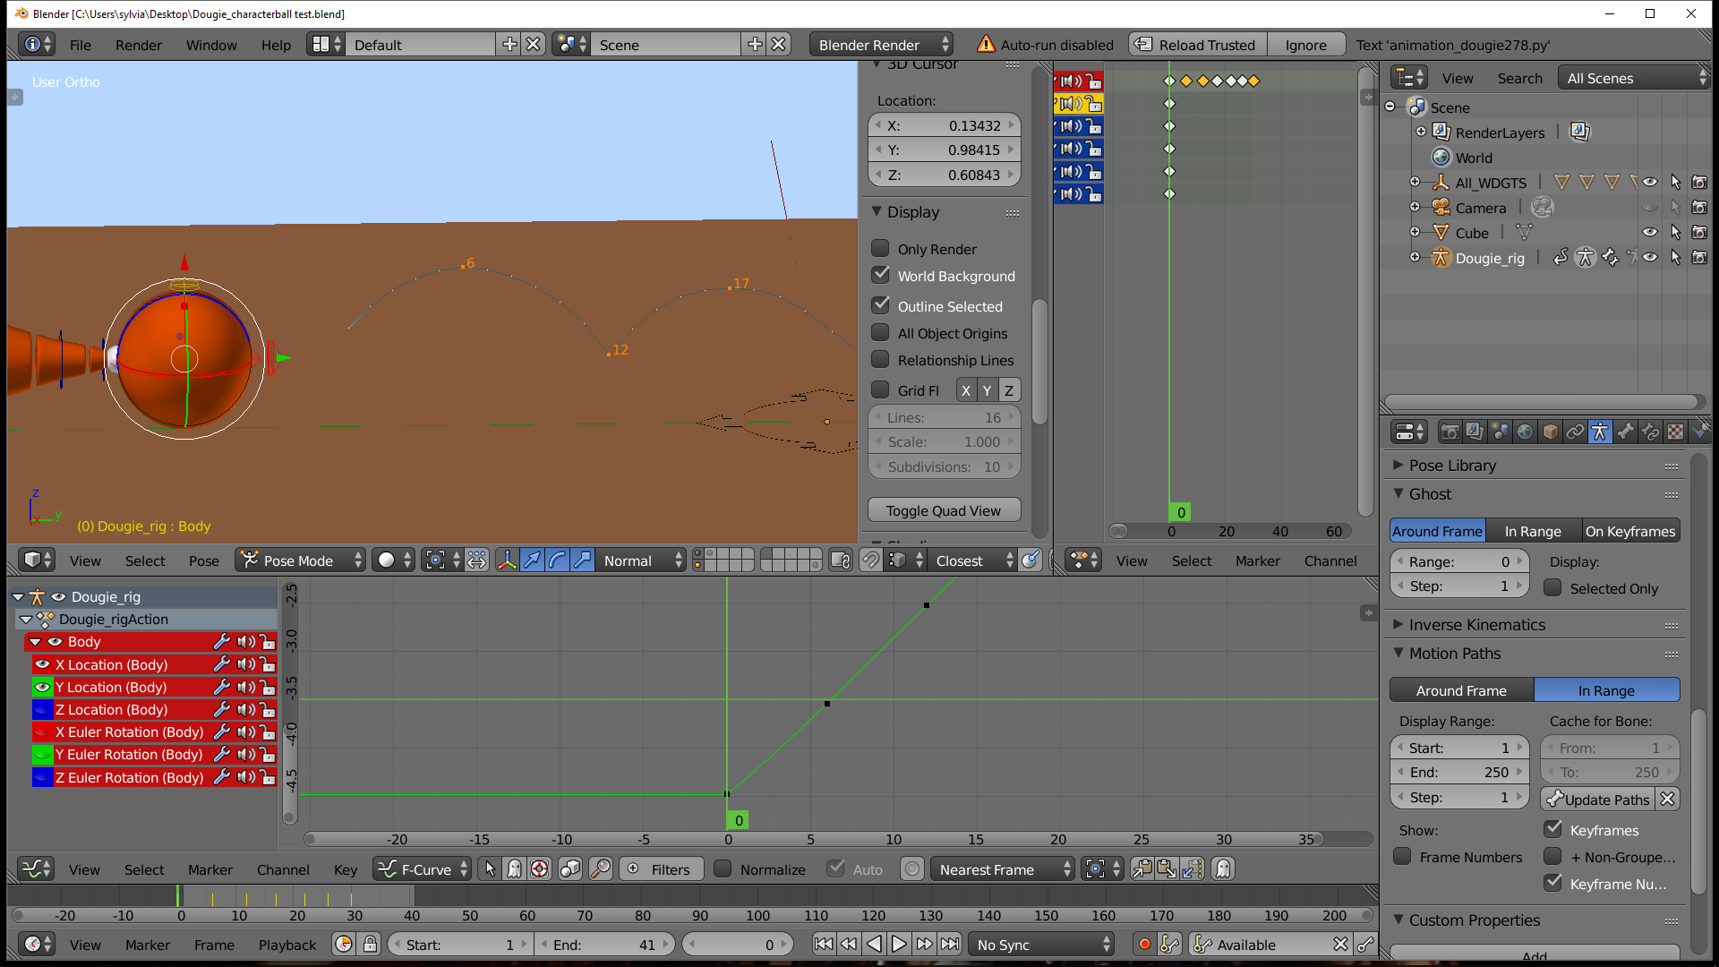1719x967 pixels.
Task: Open the Pose Mode dropdown
Action: (301, 561)
